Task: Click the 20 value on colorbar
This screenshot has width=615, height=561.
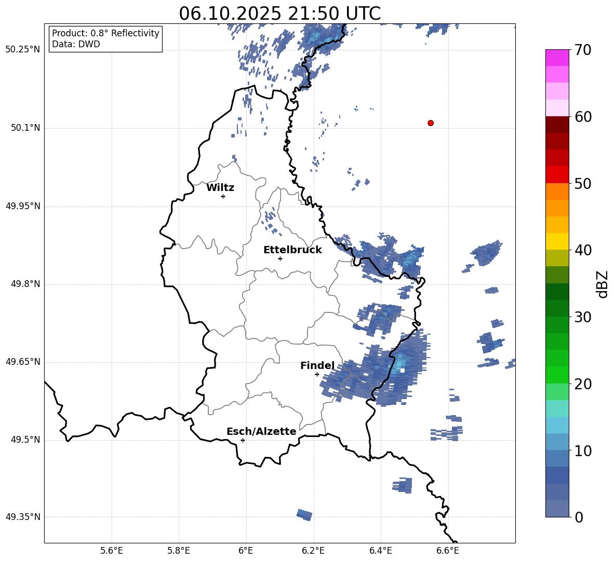Action: click(583, 384)
